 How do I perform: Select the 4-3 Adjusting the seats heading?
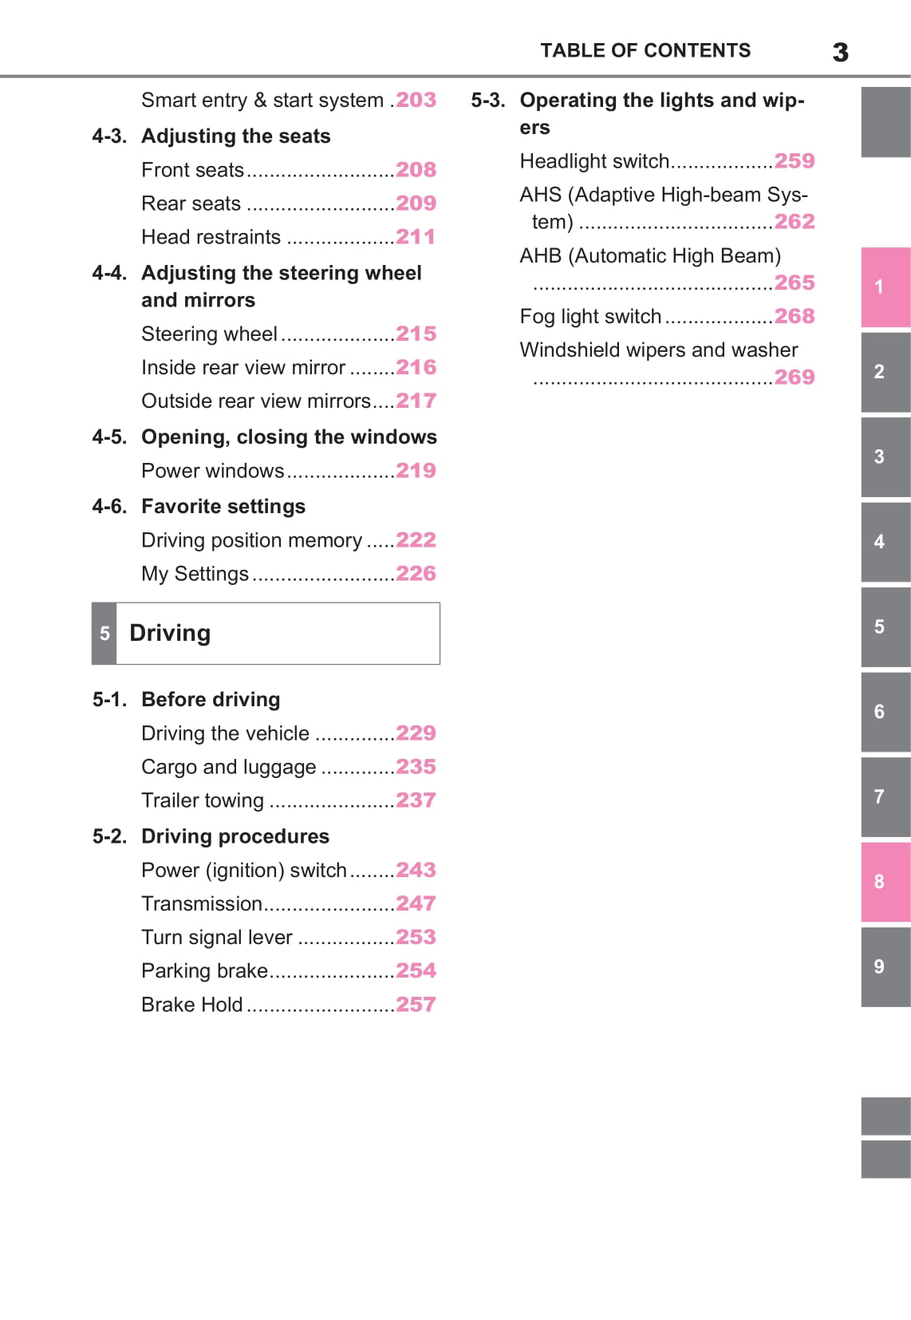[235, 136]
